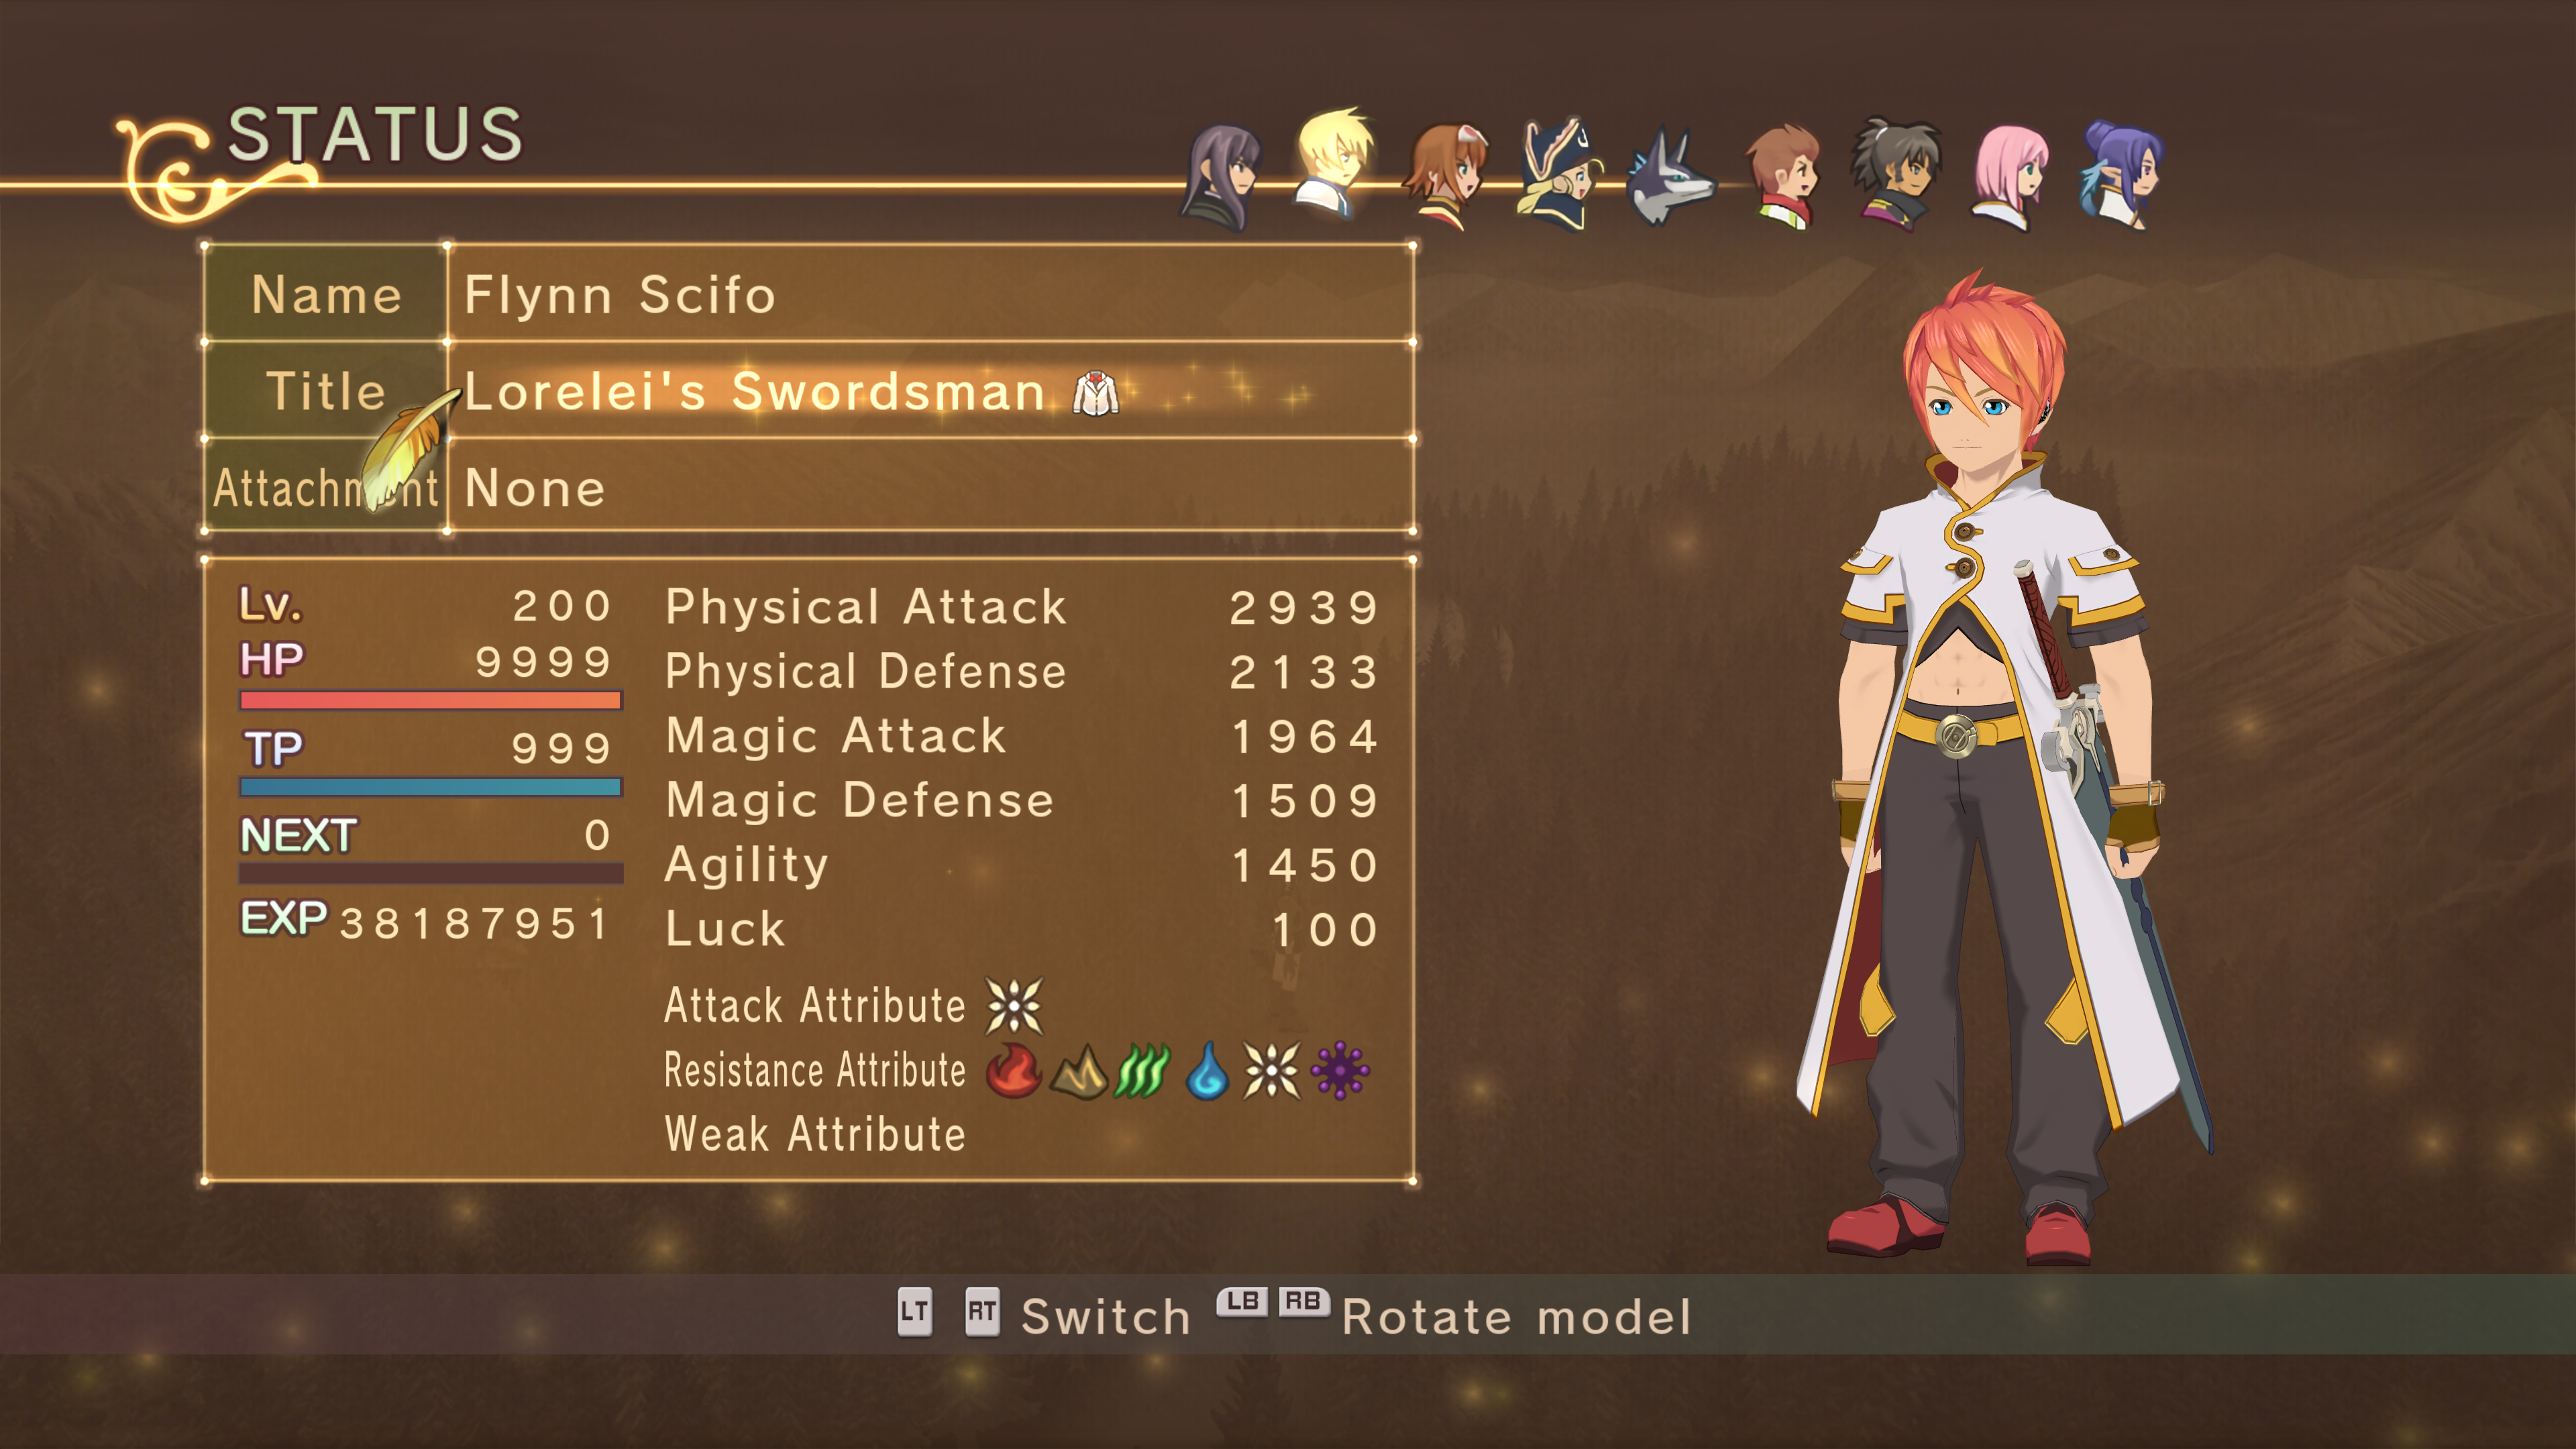Click the red HP gauge bar
The height and width of the screenshot is (1449, 2576).
point(431,700)
